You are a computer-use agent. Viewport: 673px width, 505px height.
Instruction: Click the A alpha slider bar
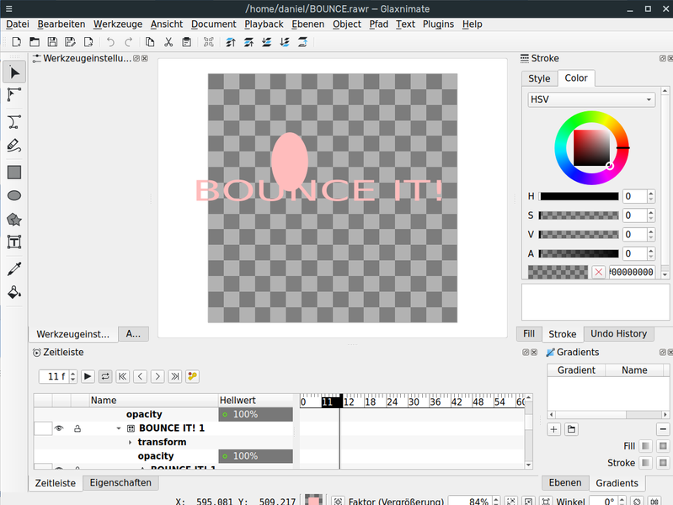[579, 253]
